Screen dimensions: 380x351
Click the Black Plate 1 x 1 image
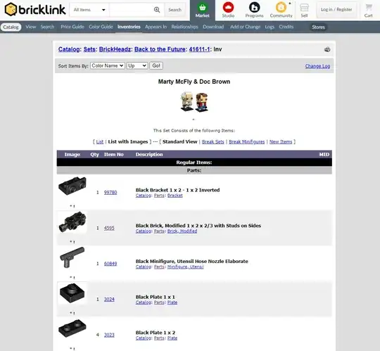(72, 293)
